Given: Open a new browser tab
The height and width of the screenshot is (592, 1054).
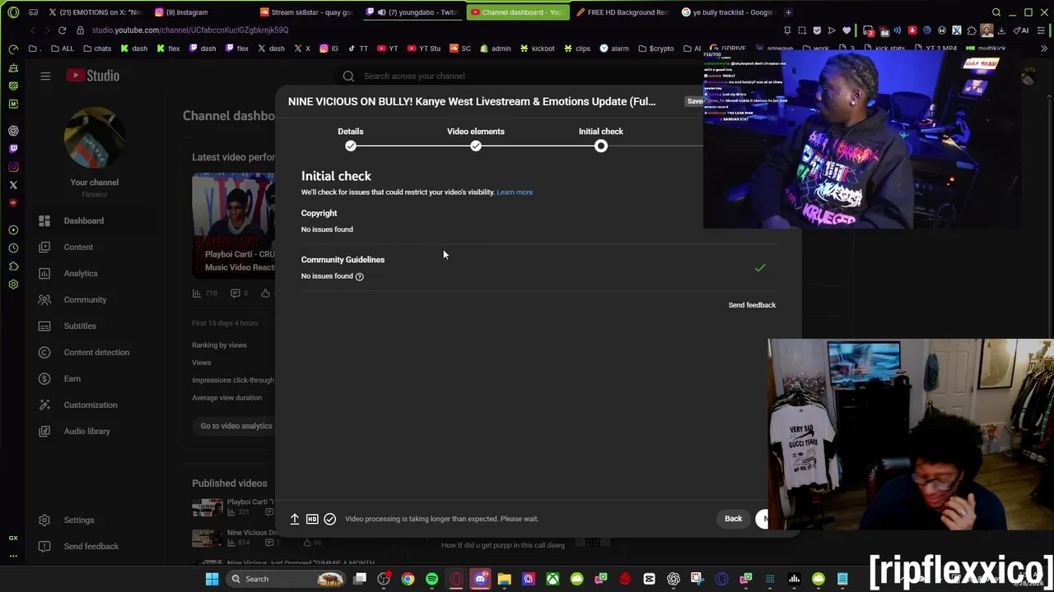Looking at the screenshot, I should click(788, 12).
